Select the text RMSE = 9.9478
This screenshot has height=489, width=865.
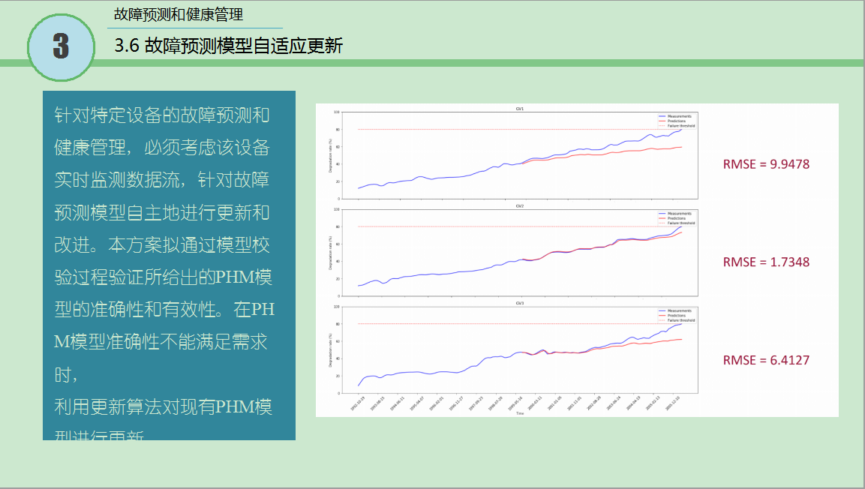[x=766, y=164]
